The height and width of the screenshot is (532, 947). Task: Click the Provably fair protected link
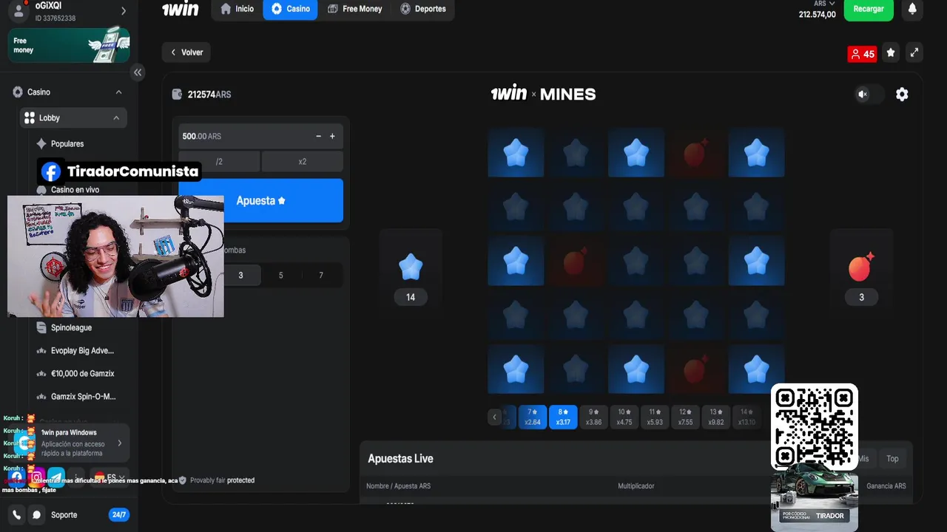click(222, 480)
